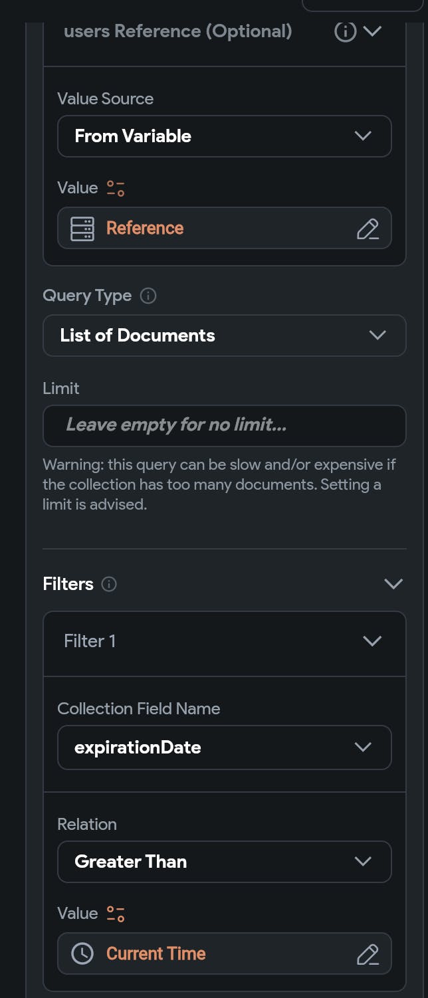Click the Limit input field
This screenshot has height=998, width=428.
[224, 425]
